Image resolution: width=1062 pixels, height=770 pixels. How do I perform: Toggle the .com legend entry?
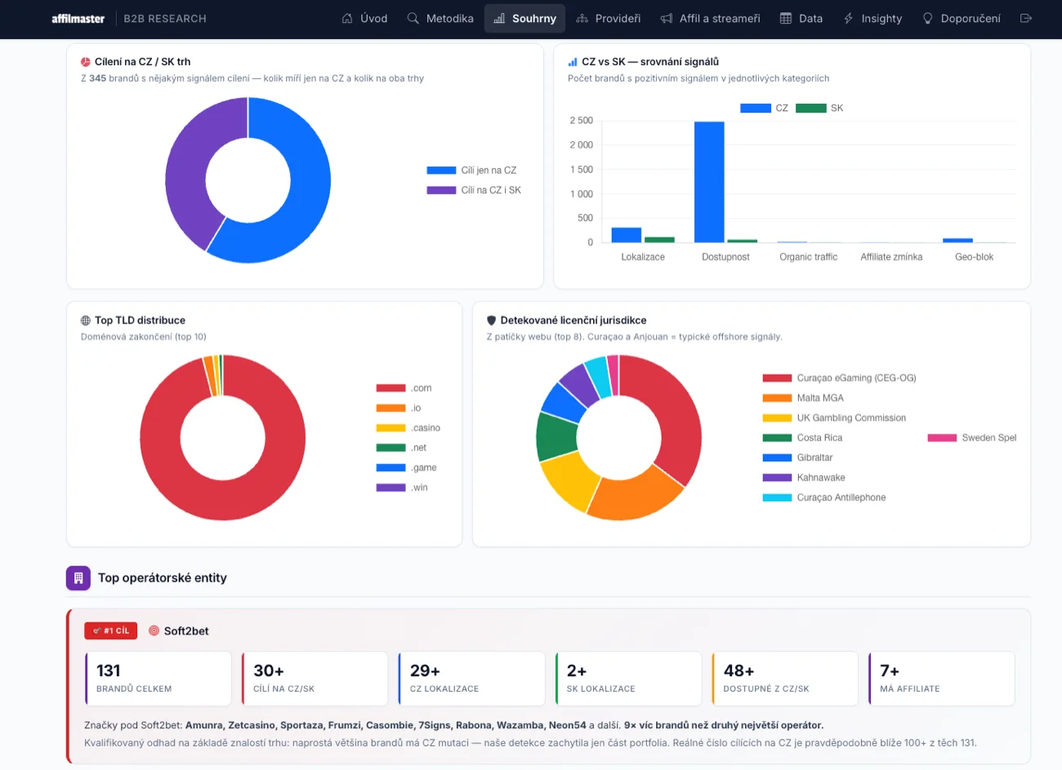click(404, 388)
